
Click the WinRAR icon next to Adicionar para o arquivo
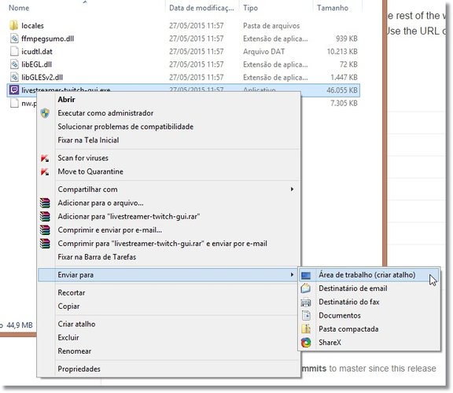coord(45,203)
